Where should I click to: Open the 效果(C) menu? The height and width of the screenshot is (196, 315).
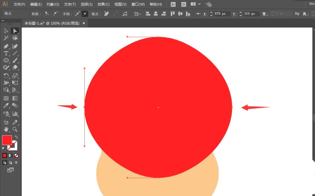pos(103,4)
